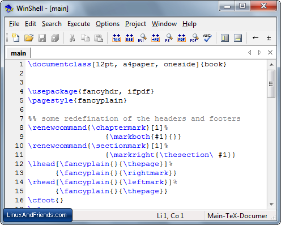281x225 pixels.
Task: Click the vertical scrollbar thumb
Action: click(x=271, y=84)
